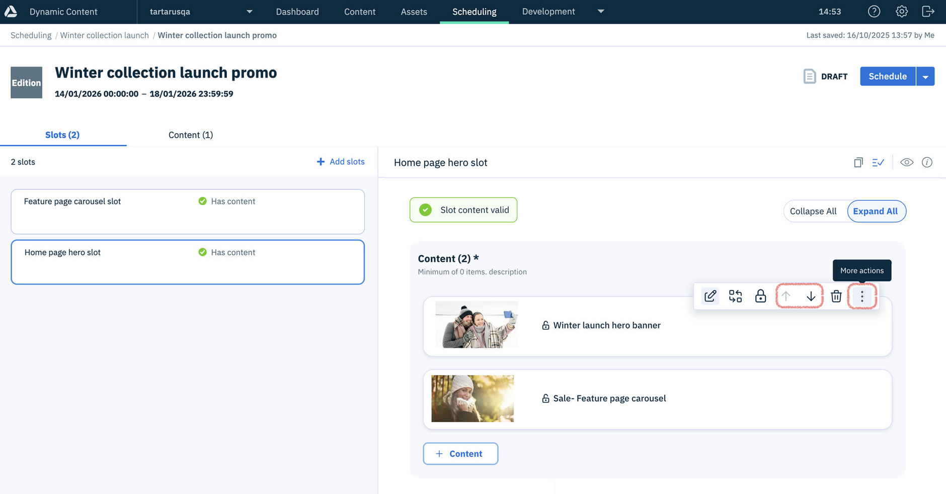
Task: Switch to the Content tab
Action: (191, 135)
